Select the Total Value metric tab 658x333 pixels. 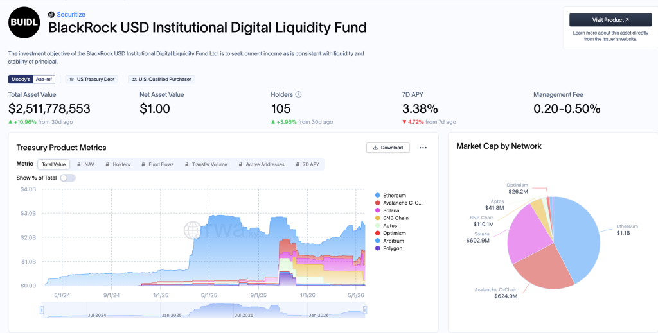(54, 164)
